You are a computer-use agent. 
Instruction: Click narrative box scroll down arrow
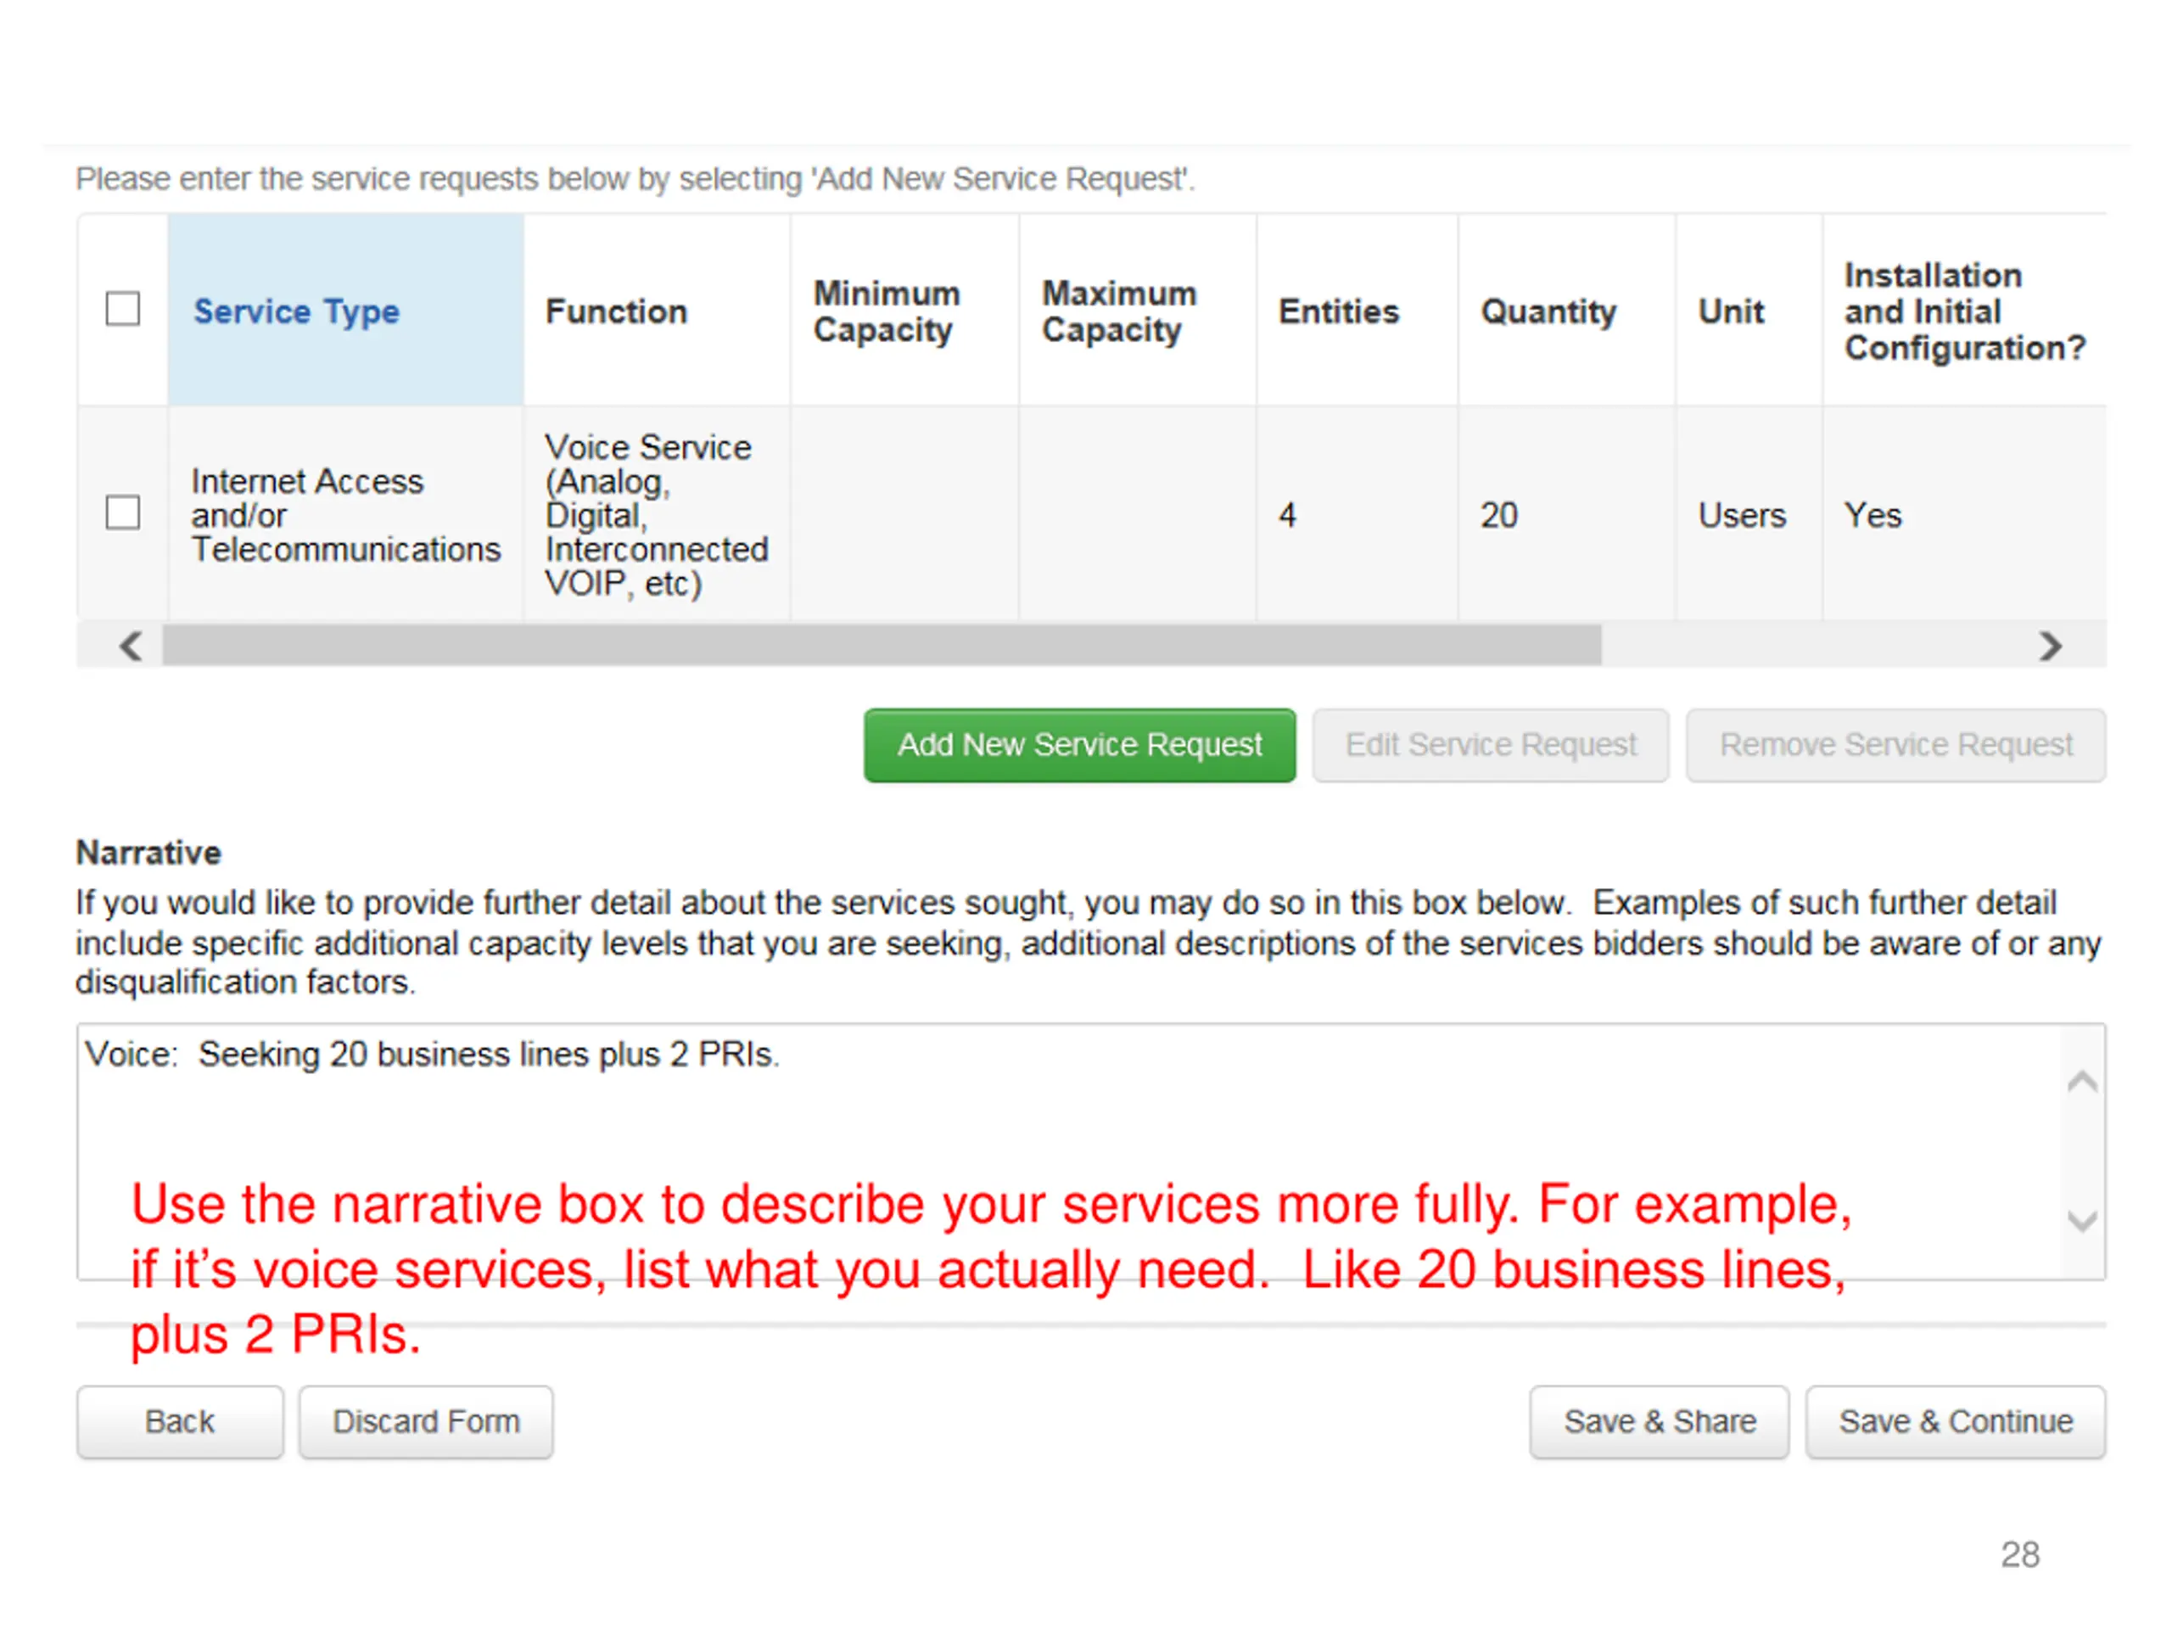2082,1221
